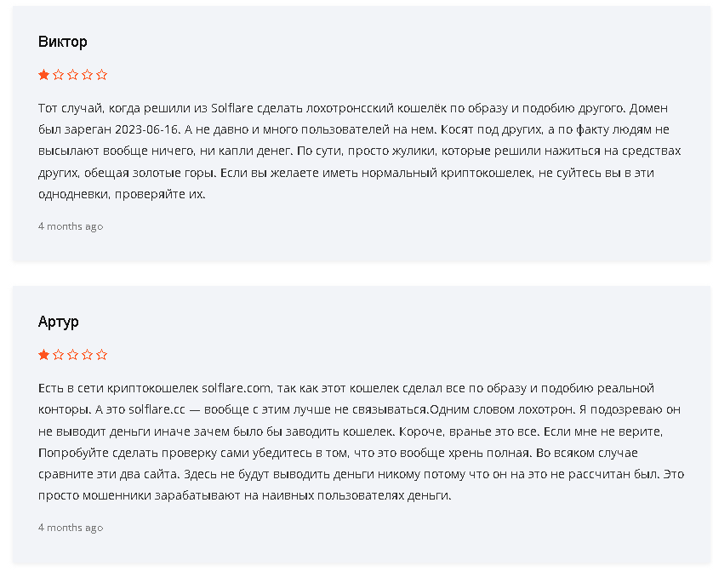Click the '4 months ago' timestamp under Артур's review
This screenshot has height=577, width=713.
tap(71, 528)
